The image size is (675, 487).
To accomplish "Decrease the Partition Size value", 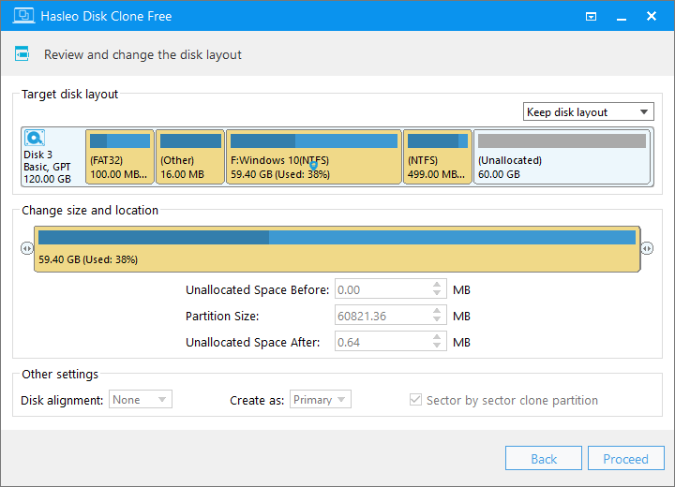I will [437, 320].
